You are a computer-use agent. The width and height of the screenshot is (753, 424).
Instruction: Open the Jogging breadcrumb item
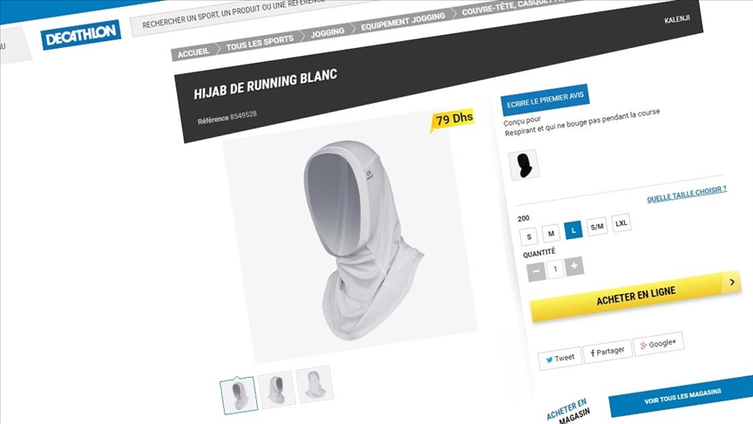click(328, 32)
